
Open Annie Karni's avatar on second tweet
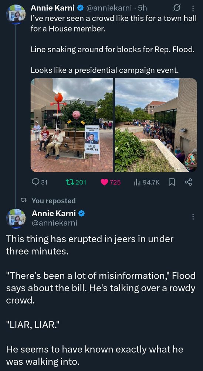click(x=16, y=219)
